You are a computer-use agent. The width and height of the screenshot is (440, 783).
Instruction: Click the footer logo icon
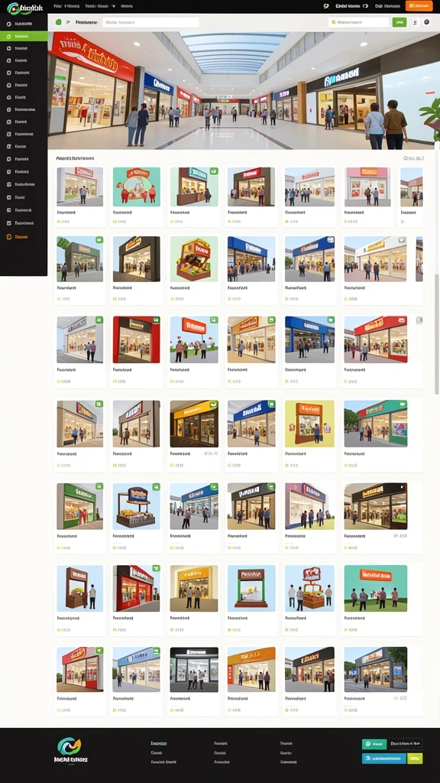coord(69,746)
